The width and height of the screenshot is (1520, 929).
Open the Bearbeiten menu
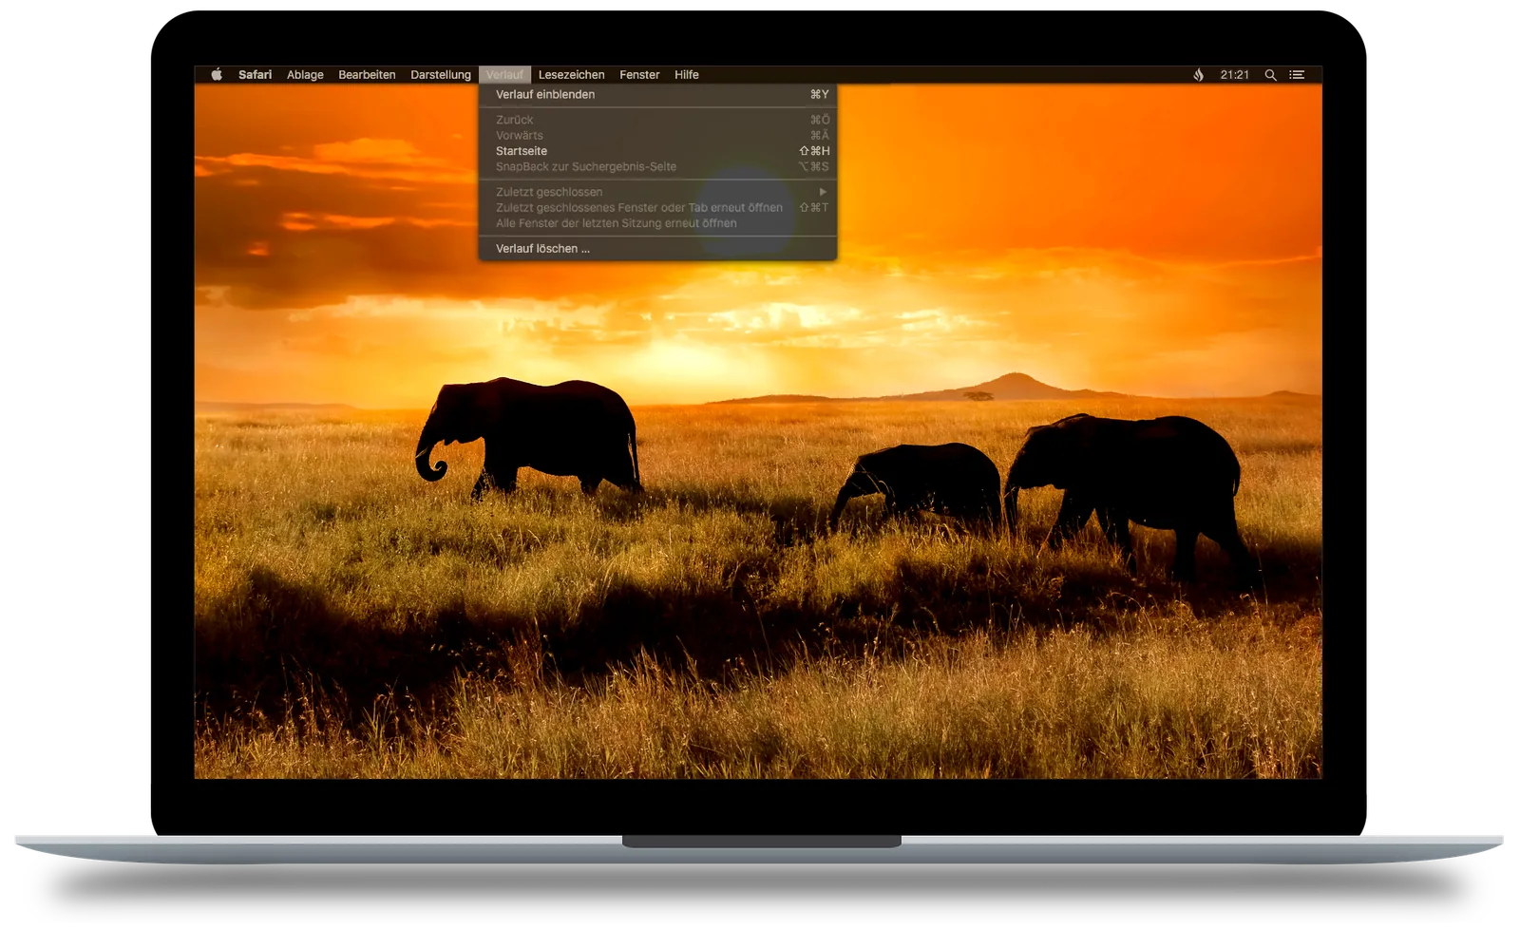(x=367, y=74)
